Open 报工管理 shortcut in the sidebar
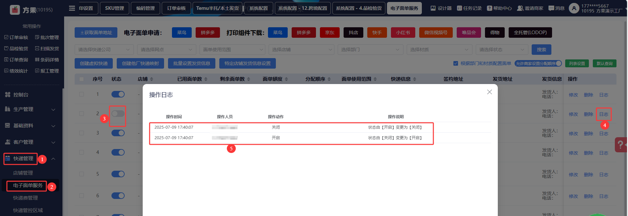Screen dimensions: 628x216 pyautogui.click(x=47, y=71)
